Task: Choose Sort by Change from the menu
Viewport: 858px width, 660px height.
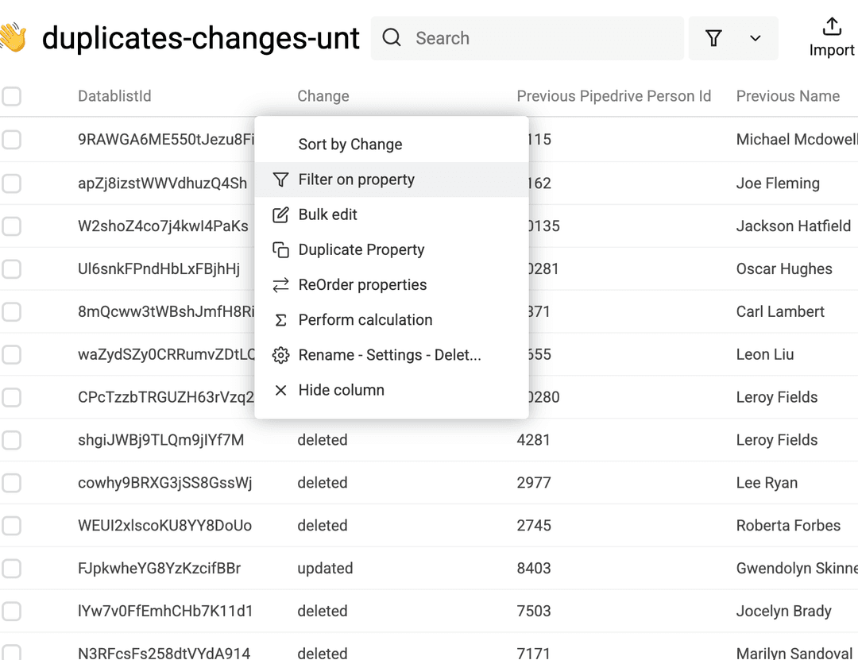Action: (350, 145)
